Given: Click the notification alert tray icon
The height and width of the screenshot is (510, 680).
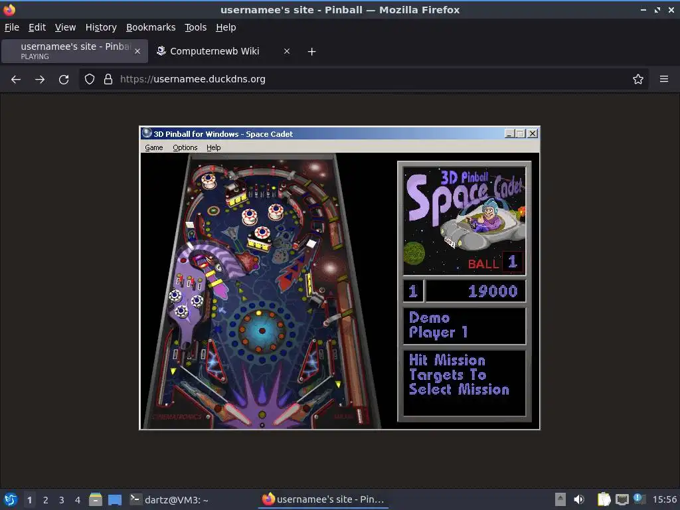Looking at the screenshot, I should (x=639, y=499).
